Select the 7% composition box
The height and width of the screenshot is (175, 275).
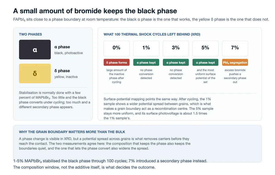coord(235,49)
